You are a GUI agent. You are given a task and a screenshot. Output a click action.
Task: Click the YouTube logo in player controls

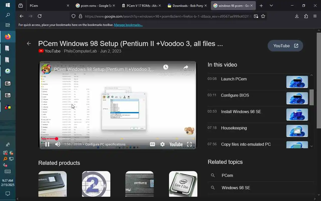176,144
